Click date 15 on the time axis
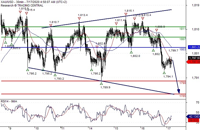200x130 pixels. [116, 128]
